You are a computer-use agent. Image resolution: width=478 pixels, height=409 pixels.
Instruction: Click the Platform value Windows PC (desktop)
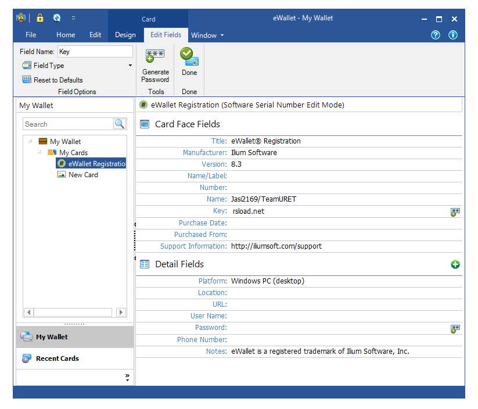click(x=268, y=281)
